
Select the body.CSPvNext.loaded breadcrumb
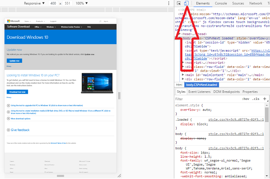201,85
